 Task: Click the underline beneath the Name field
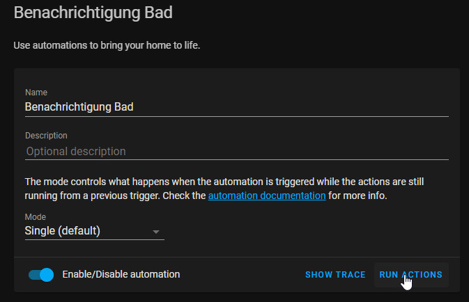pyautogui.click(x=236, y=116)
